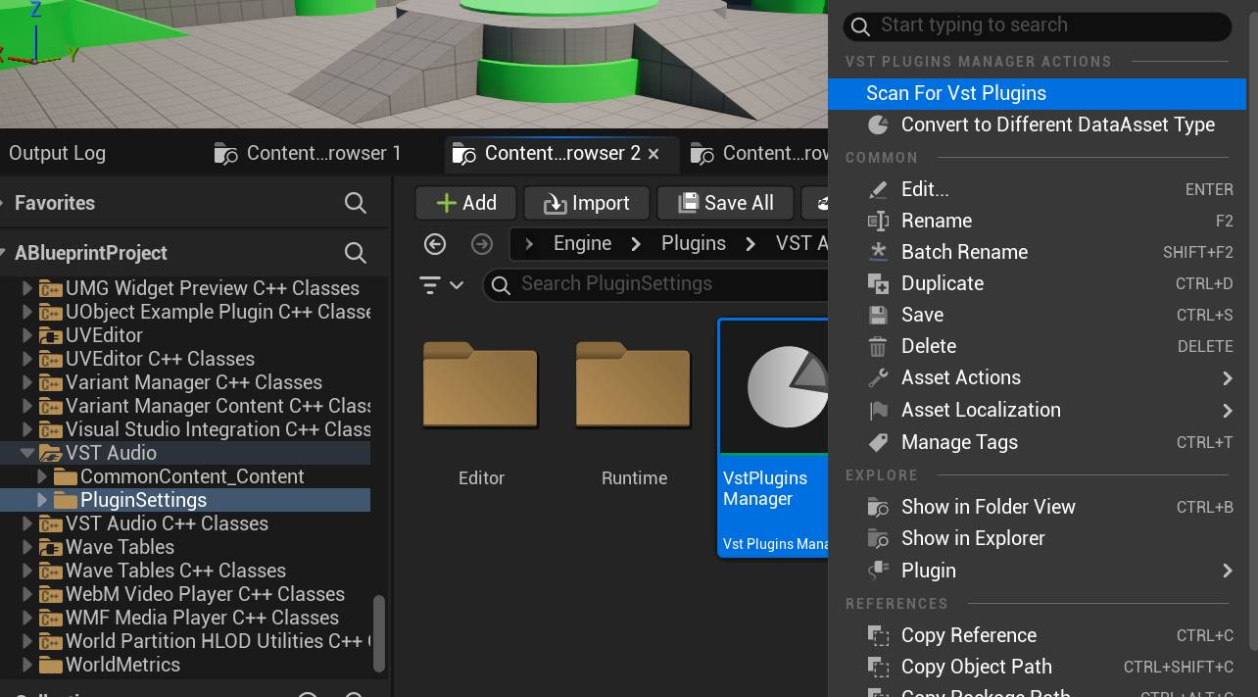This screenshot has height=697, width=1258.
Task: Click the Duplicate asset icon
Action: coord(879,283)
